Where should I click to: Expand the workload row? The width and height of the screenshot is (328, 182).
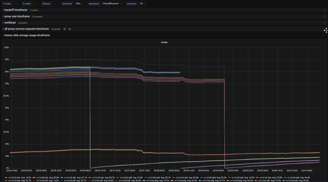point(10,23)
